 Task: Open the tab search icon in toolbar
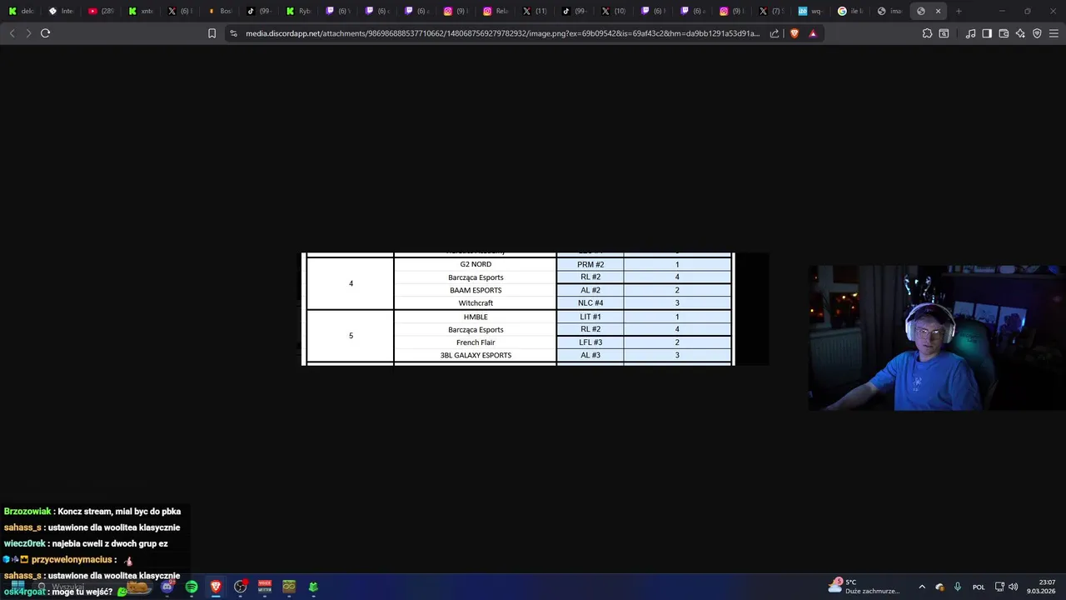pyautogui.click(x=944, y=33)
